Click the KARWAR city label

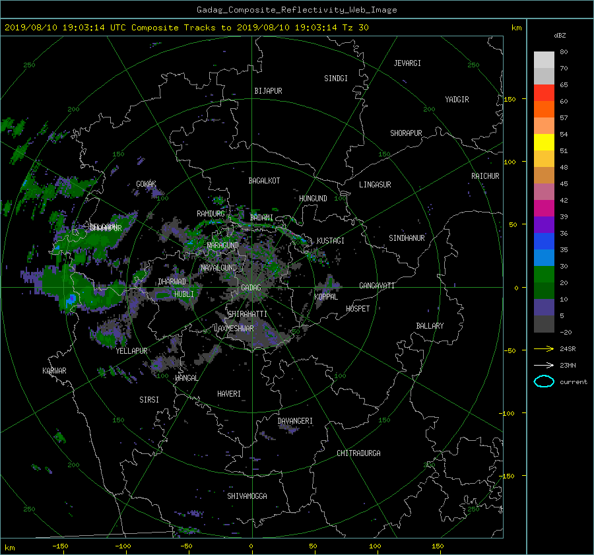[54, 371]
